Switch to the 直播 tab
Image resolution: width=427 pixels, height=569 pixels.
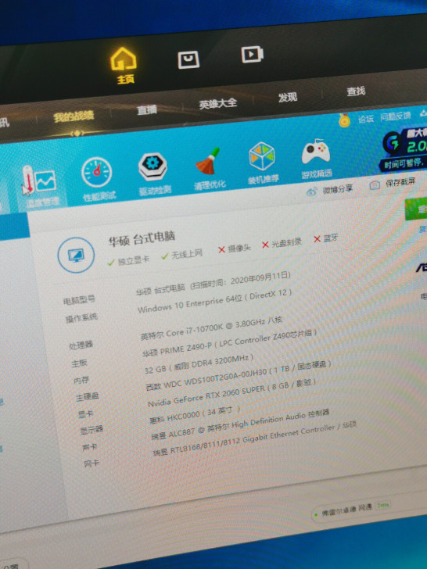147,109
